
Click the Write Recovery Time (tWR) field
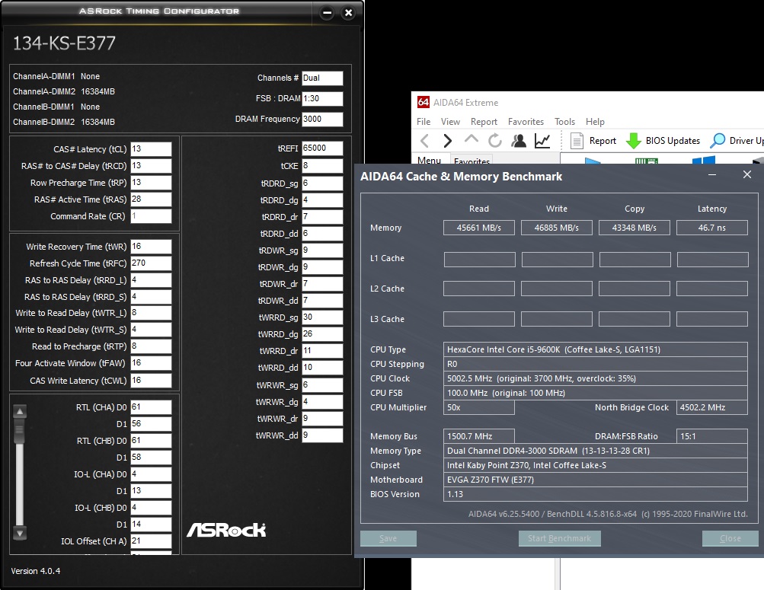(151, 247)
